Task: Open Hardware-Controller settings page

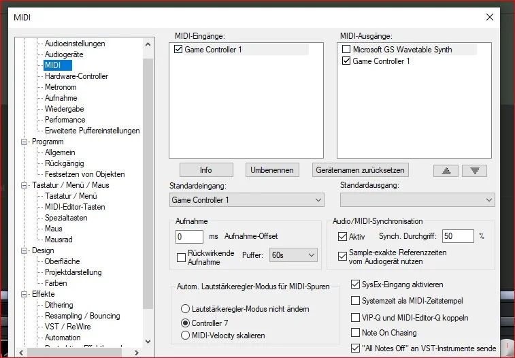Action: (x=76, y=76)
